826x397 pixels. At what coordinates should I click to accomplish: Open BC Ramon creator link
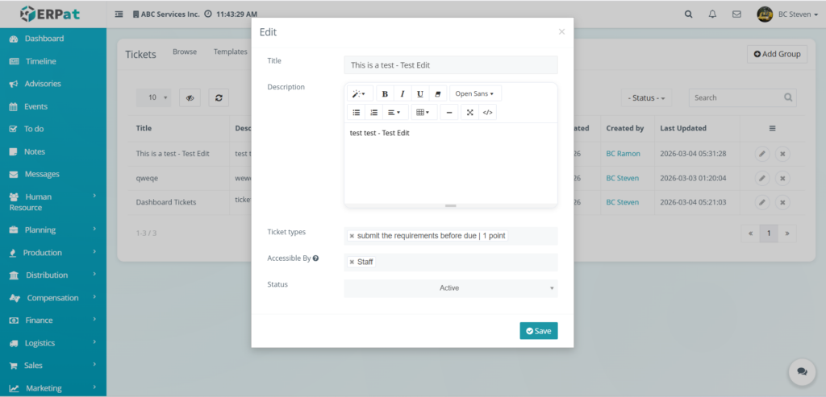[624, 154]
